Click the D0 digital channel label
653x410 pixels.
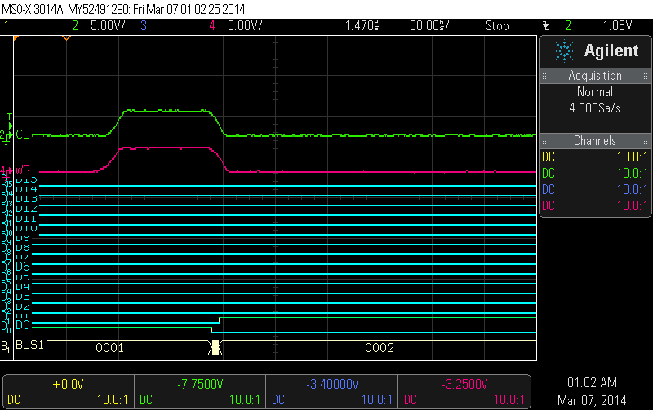coord(23,325)
